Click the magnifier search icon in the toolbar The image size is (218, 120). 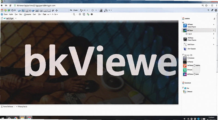tap(74, 14)
